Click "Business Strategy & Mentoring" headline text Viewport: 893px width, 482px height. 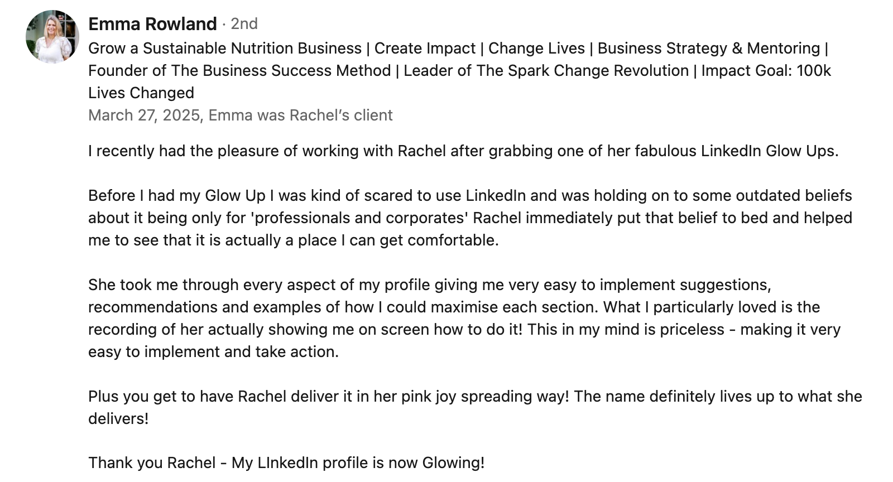(x=708, y=49)
